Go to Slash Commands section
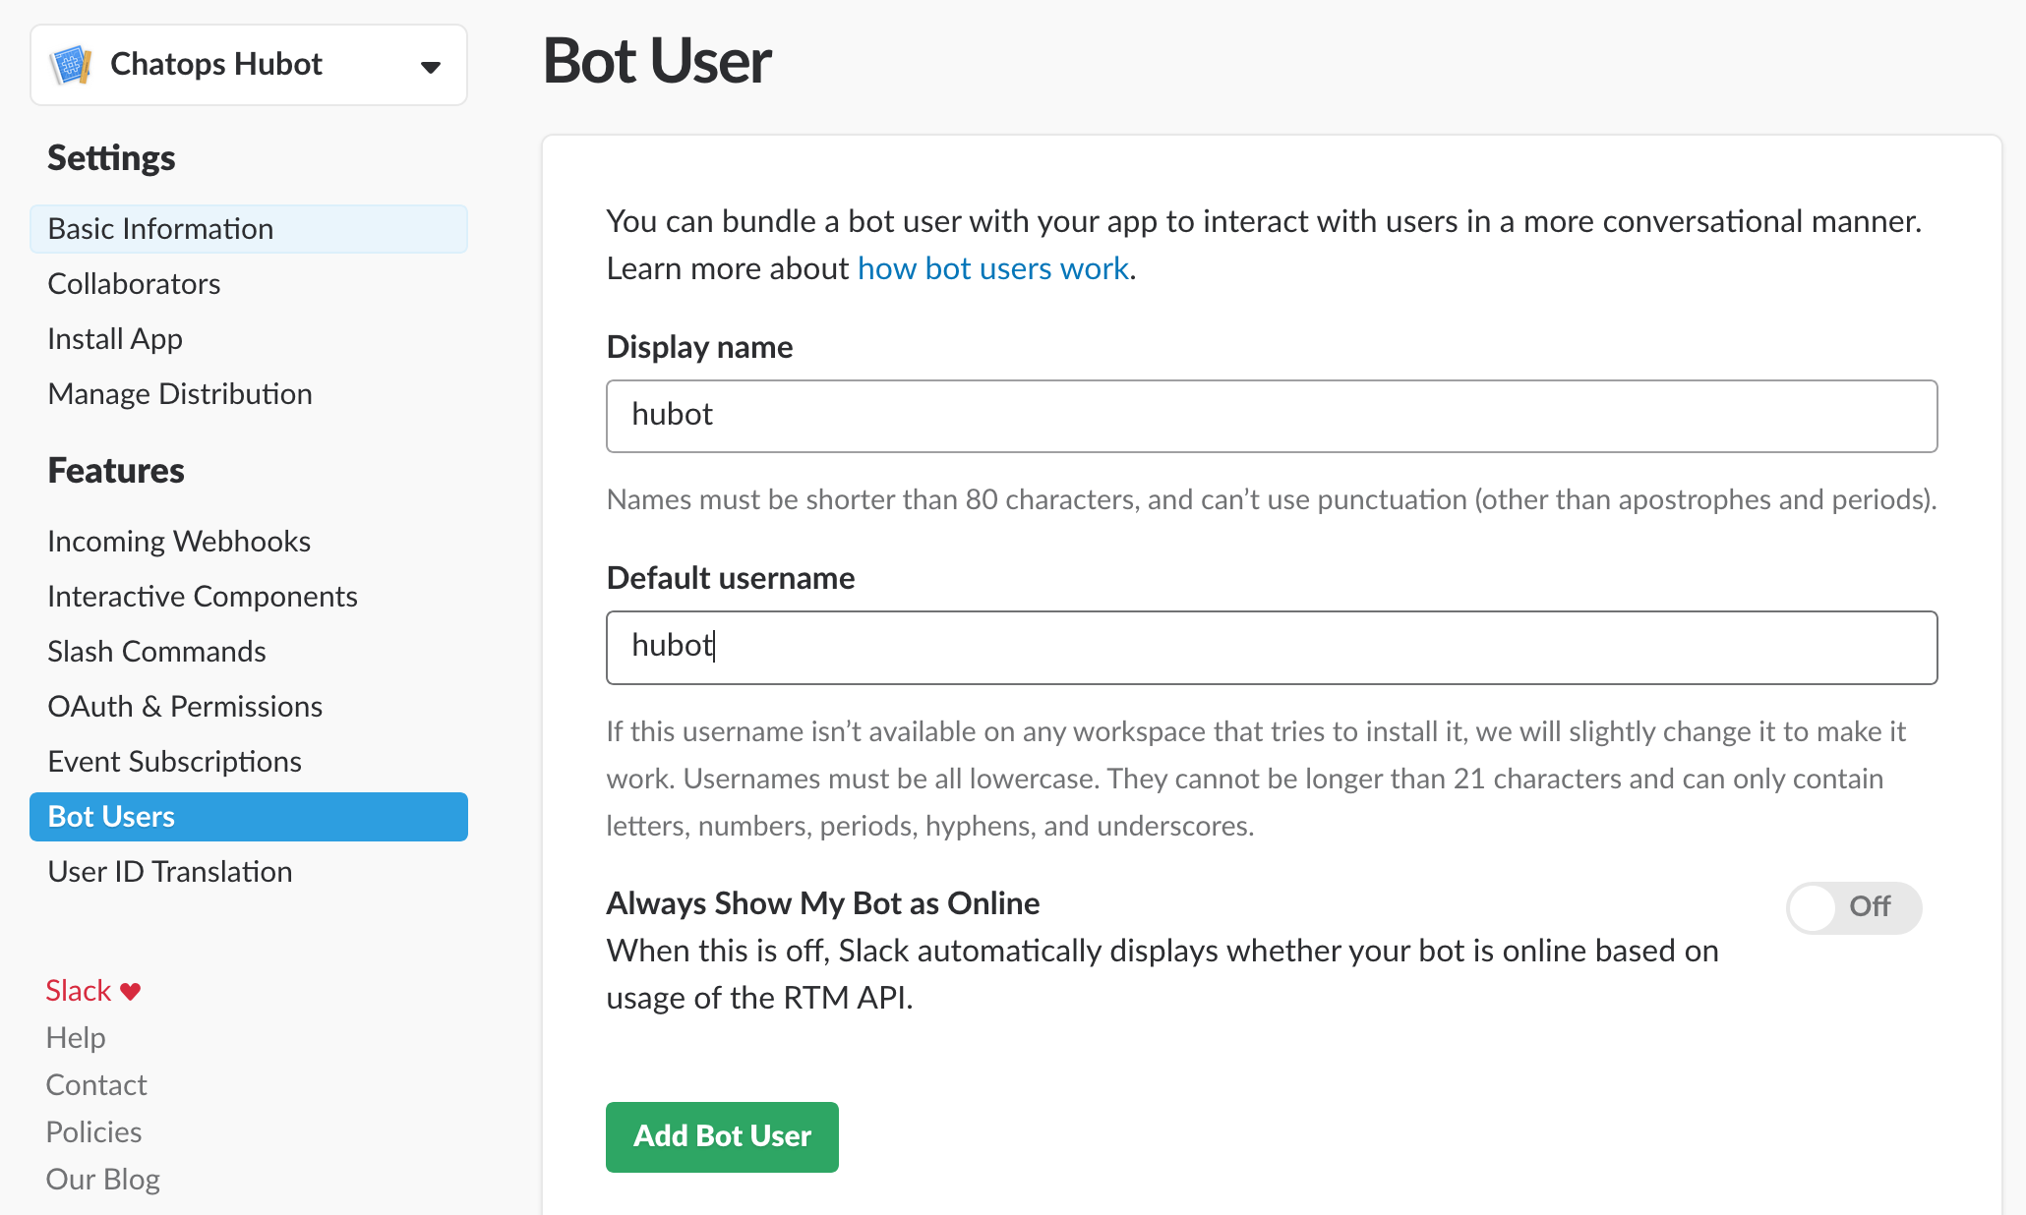The image size is (2026, 1215). (x=156, y=652)
